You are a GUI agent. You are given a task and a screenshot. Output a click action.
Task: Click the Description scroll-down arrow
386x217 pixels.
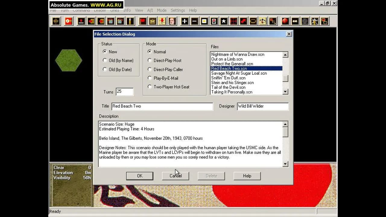coord(285,164)
